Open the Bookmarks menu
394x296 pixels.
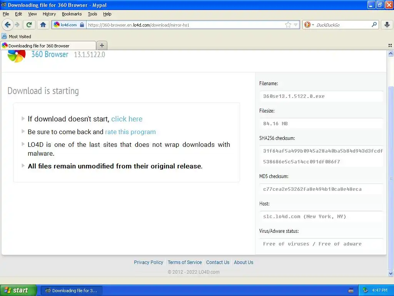point(72,14)
